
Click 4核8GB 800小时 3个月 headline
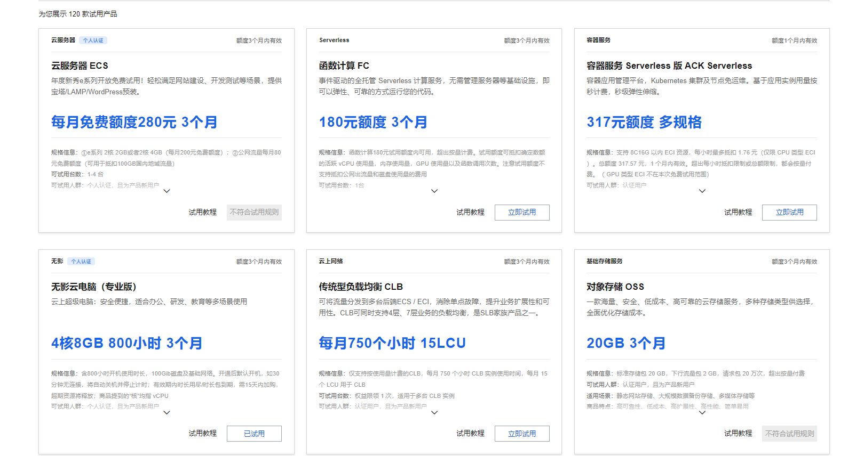coord(127,343)
